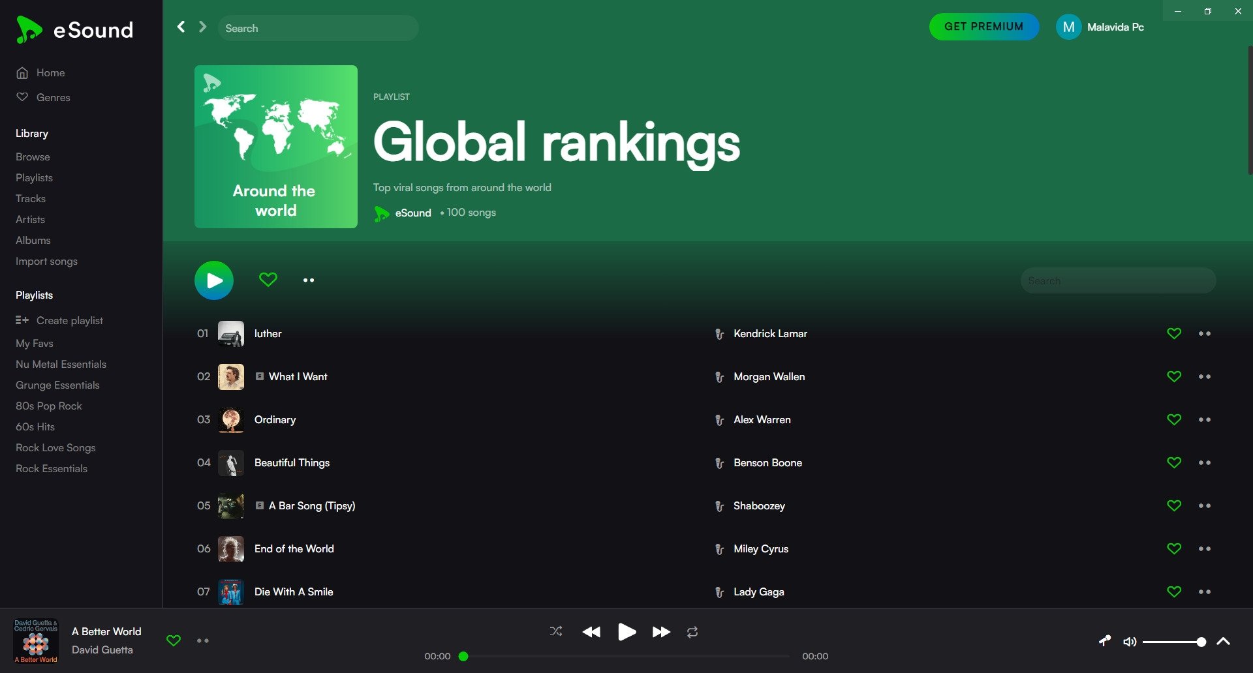Open playlist options two-dot menu
Image resolution: width=1253 pixels, height=673 pixels.
coord(309,280)
